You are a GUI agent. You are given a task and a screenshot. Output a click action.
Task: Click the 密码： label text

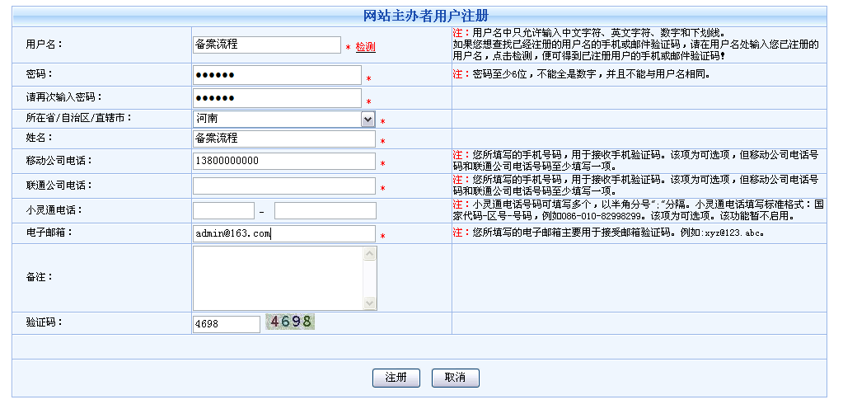coord(39,73)
